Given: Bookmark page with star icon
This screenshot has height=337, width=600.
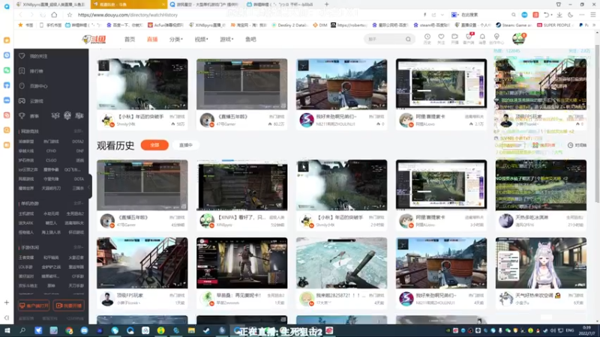Looking at the screenshot, I should [69, 15].
